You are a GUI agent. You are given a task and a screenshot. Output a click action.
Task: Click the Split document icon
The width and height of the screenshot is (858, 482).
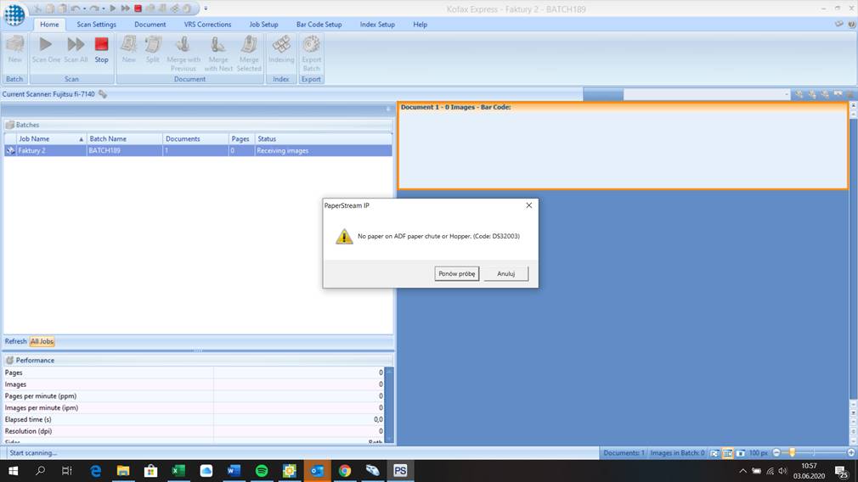(x=153, y=44)
